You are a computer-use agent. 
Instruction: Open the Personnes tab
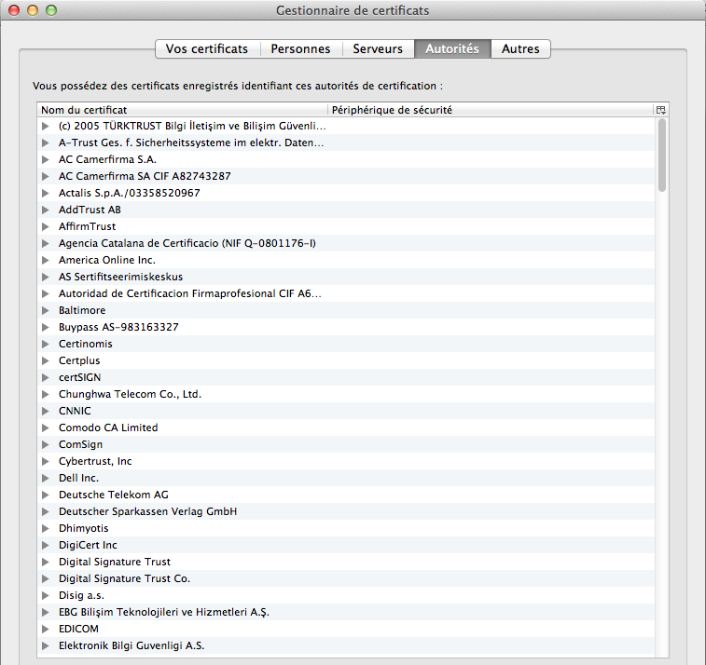click(300, 48)
